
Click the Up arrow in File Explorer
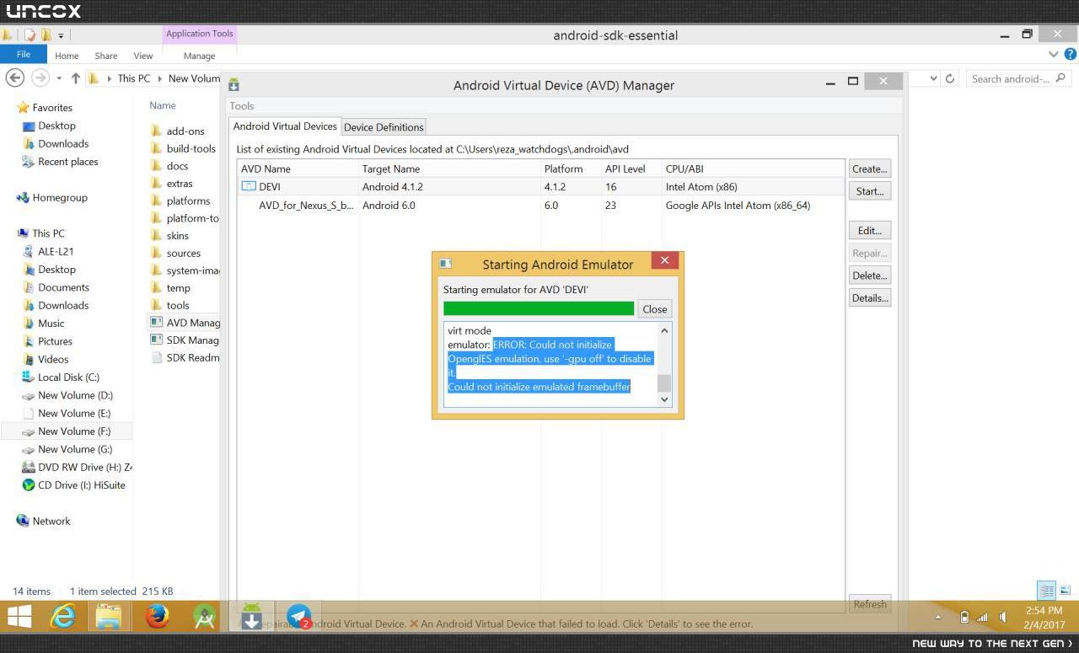tap(76, 78)
